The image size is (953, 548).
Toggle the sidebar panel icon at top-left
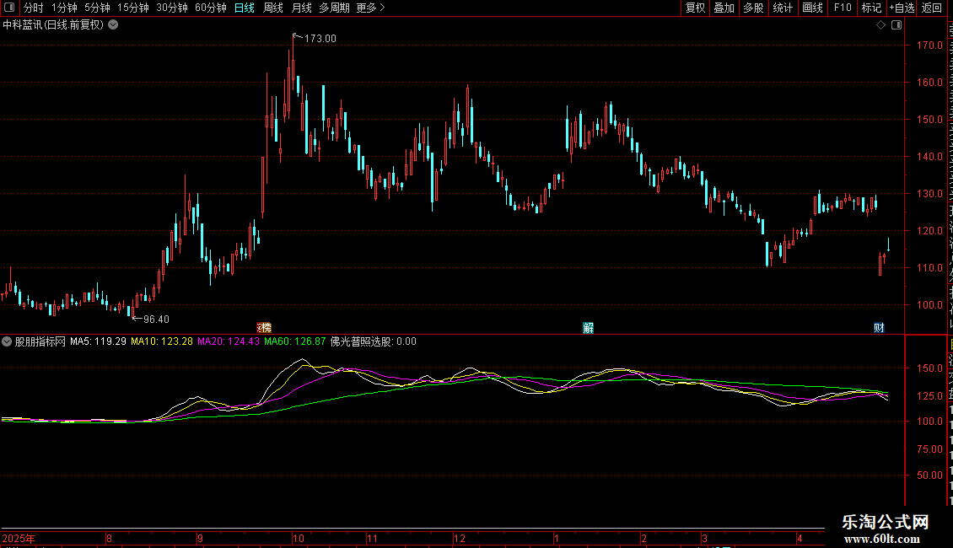pyautogui.click(x=9, y=8)
